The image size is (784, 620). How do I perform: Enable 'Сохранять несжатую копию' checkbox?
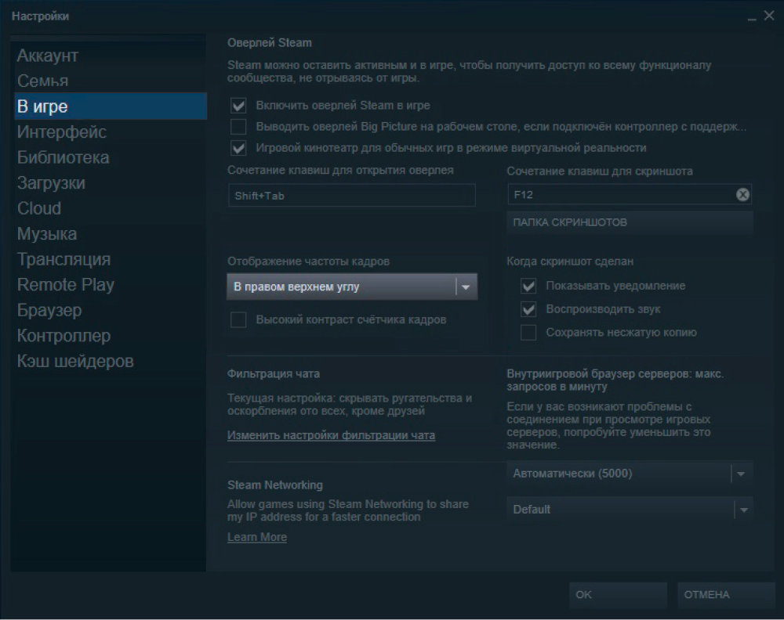[528, 333]
